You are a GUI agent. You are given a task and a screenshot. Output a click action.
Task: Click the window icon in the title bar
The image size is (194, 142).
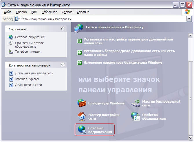pyautogui.click(x=4, y=5)
